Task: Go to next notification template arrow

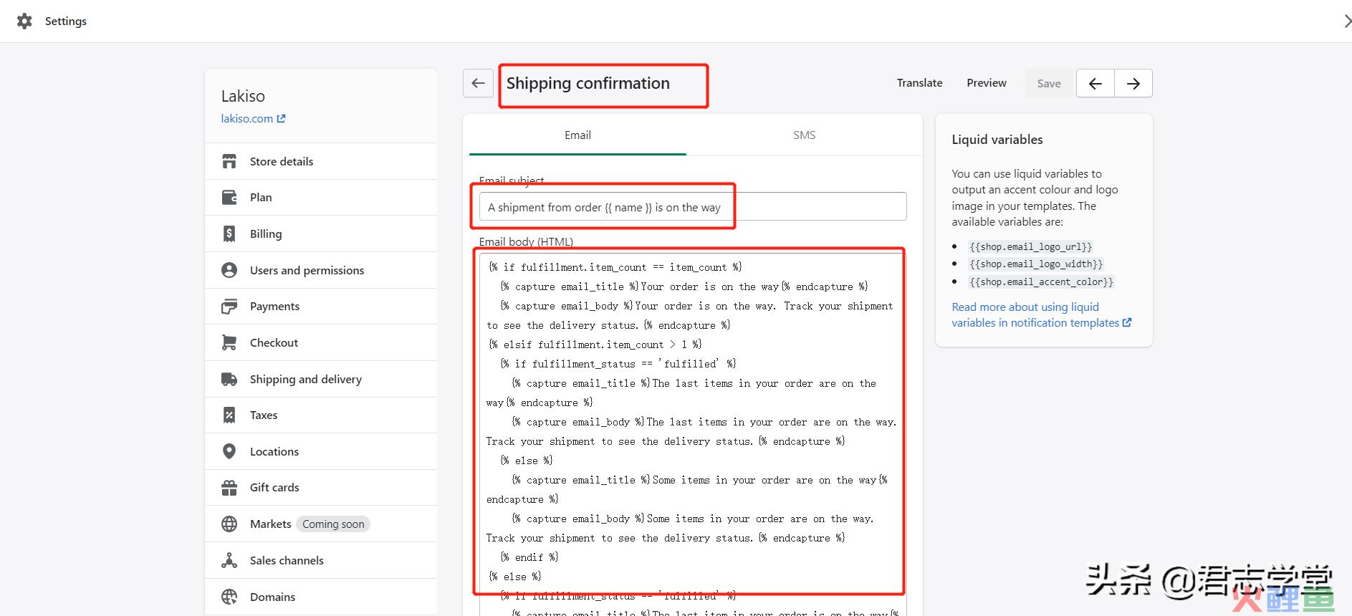Action: point(1133,83)
